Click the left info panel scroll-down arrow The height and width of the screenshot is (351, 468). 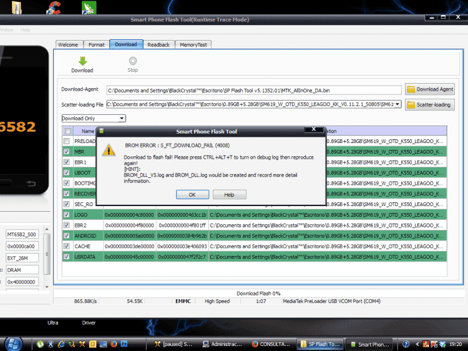pos(47,287)
